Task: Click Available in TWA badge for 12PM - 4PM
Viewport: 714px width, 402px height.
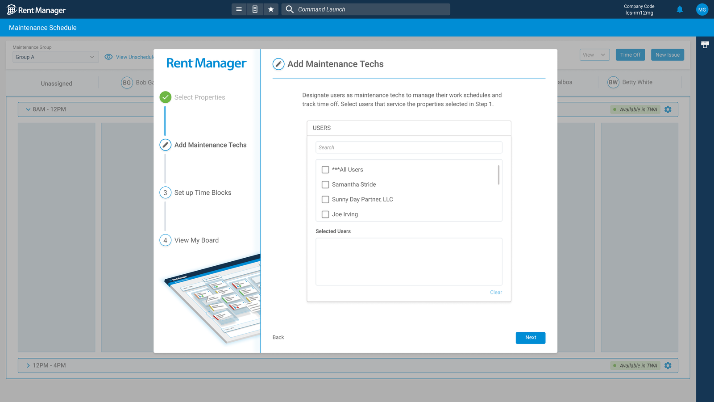Action: pos(635,365)
